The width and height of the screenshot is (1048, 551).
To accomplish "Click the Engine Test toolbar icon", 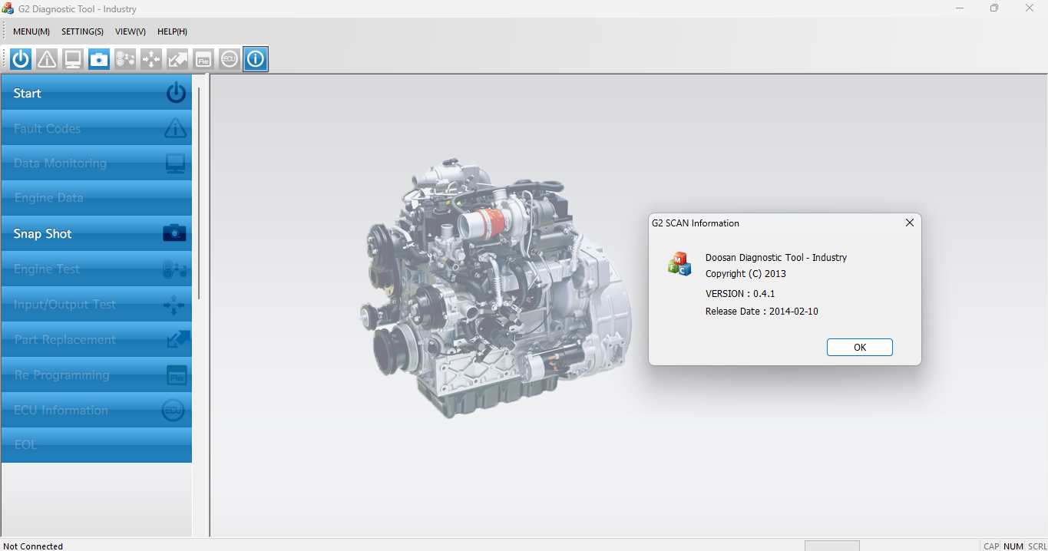I will click(125, 59).
